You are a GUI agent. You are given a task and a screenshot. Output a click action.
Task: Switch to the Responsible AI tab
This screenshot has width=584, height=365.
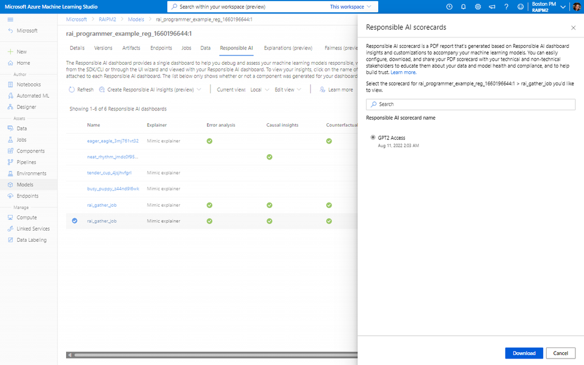click(236, 48)
